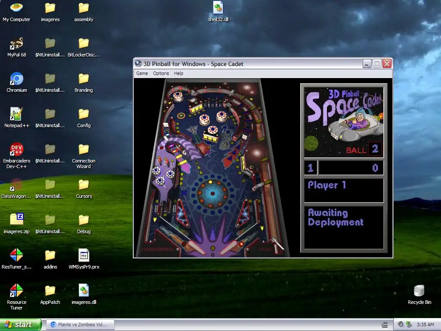Click the on-screen keyboard icon on the taskbar

tap(385, 325)
